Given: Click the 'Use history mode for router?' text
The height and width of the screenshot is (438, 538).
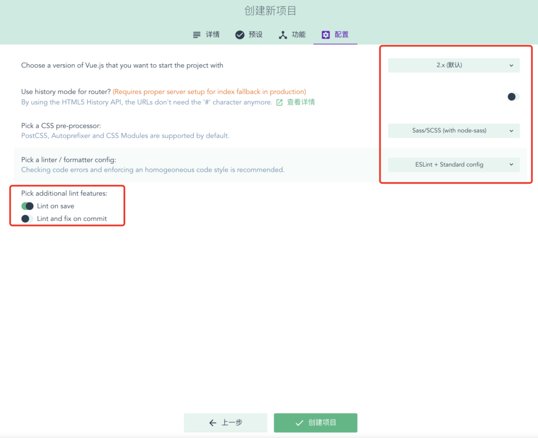Looking at the screenshot, I should coord(66,91).
